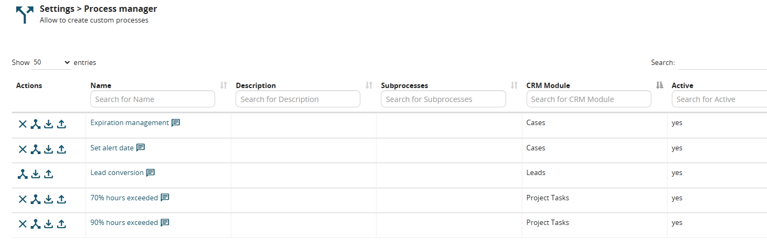Upload file for 70% hours exceeded
Image resolution: width=767 pixels, height=240 pixels.
coord(61,199)
